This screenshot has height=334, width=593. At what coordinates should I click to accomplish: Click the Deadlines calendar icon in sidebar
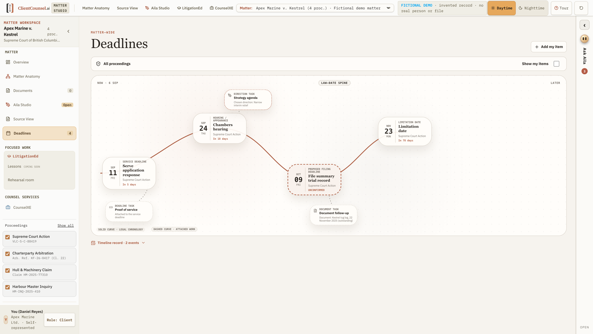point(8,133)
